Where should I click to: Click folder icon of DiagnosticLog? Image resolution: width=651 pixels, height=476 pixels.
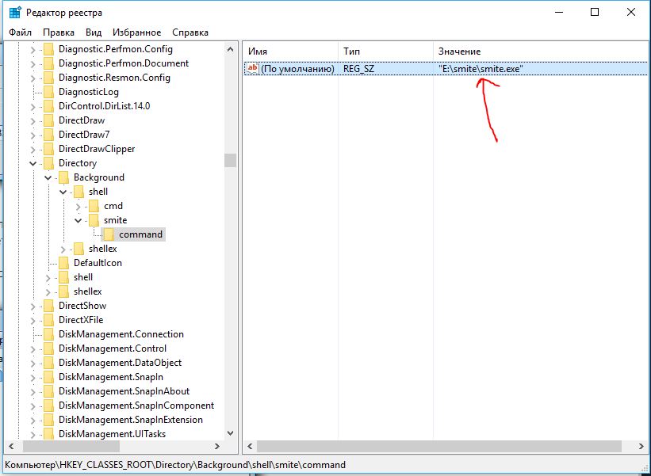(49, 92)
